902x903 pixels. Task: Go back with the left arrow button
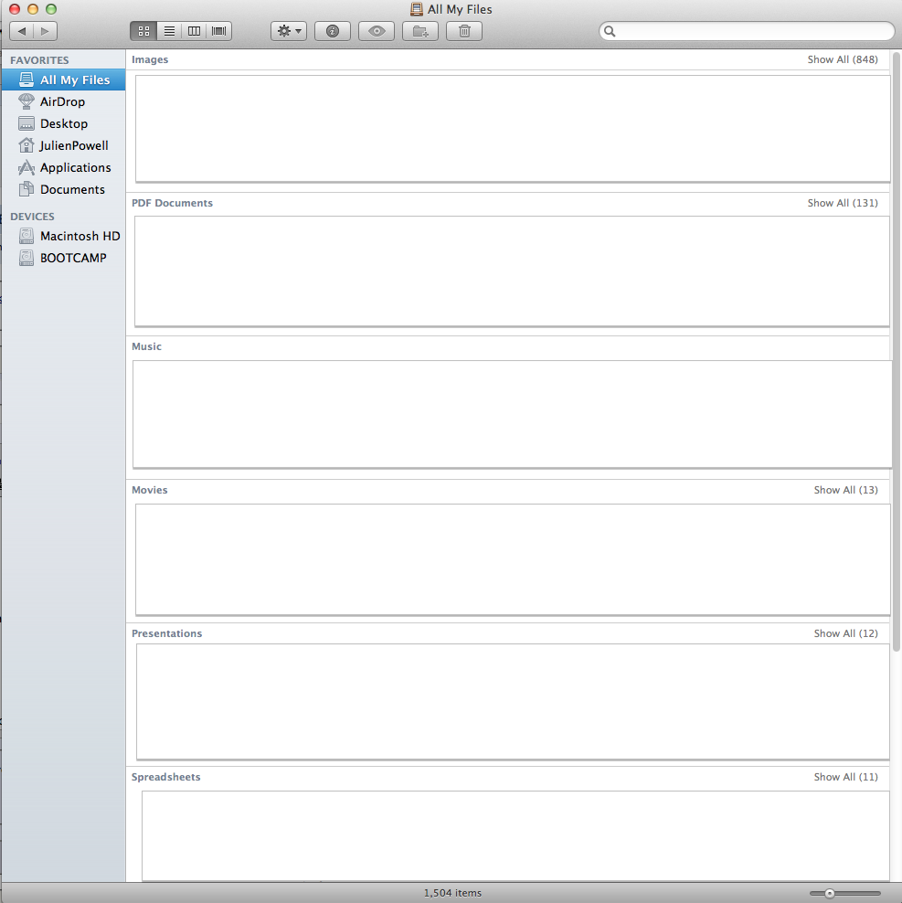(22, 31)
